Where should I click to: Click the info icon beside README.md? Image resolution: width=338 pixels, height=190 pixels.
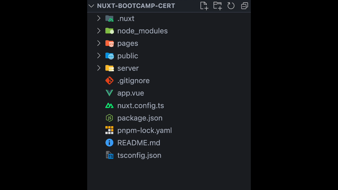pos(109,143)
